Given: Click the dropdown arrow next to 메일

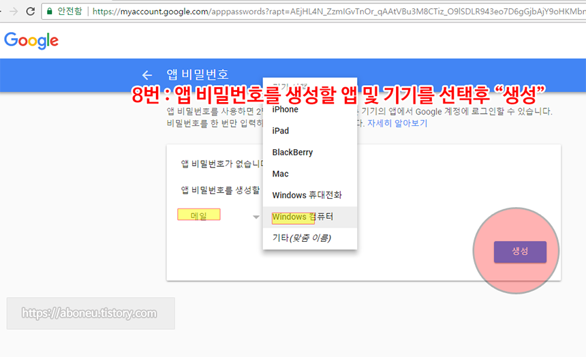Looking at the screenshot, I should [x=256, y=217].
